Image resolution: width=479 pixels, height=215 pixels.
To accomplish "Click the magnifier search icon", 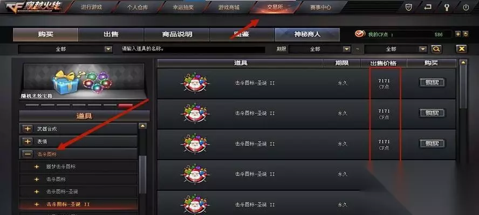I will pyautogui.click(x=436, y=49).
